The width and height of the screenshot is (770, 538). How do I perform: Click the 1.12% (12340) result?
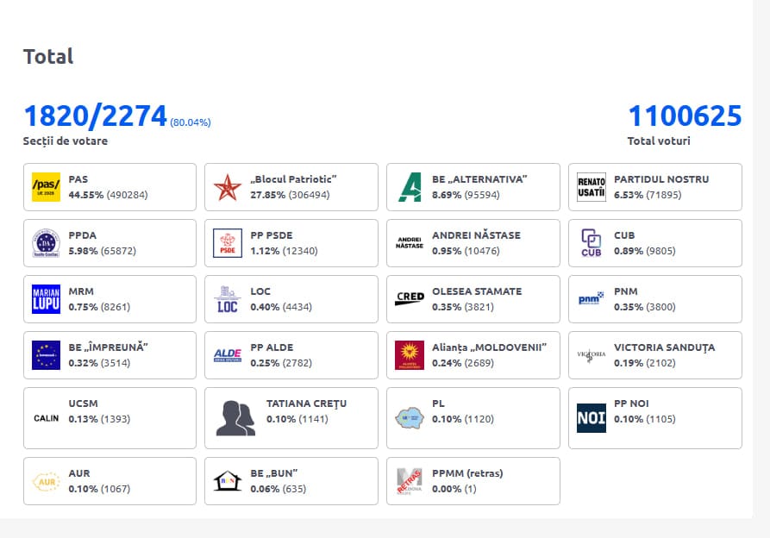(x=285, y=251)
